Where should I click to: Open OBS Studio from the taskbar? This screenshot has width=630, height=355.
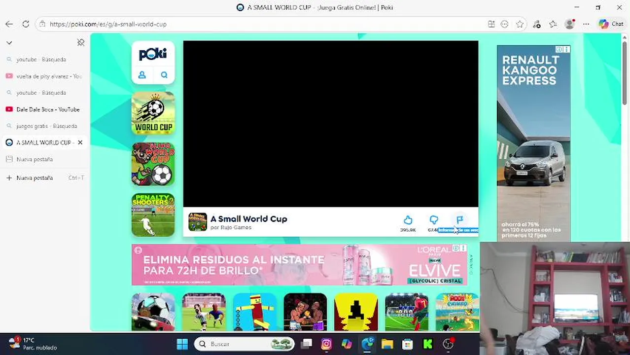coord(448,344)
